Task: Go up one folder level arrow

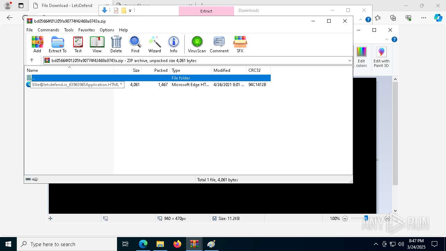Action: pyautogui.click(x=31, y=60)
